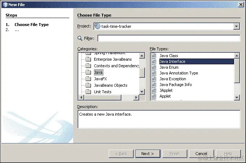Choose Applet file type
The image size is (246, 163).
pyautogui.click(x=165, y=96)
